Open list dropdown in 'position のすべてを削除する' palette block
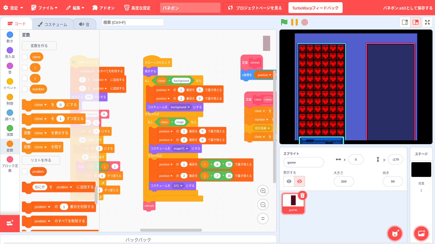The image size is (435, 244). 42,221
